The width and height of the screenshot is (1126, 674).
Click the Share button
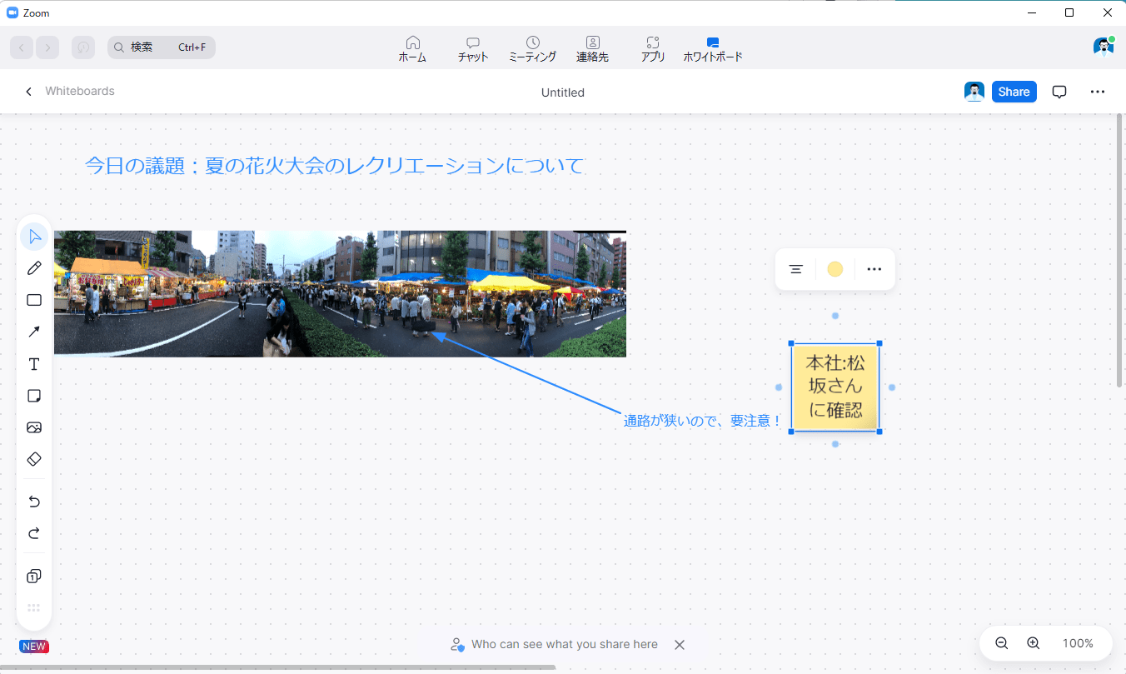(1014, 92)
